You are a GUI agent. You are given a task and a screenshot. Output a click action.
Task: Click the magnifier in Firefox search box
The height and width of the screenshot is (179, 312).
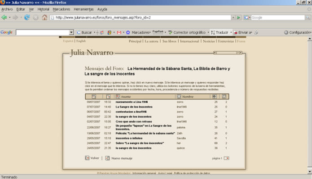coord(308,18)
